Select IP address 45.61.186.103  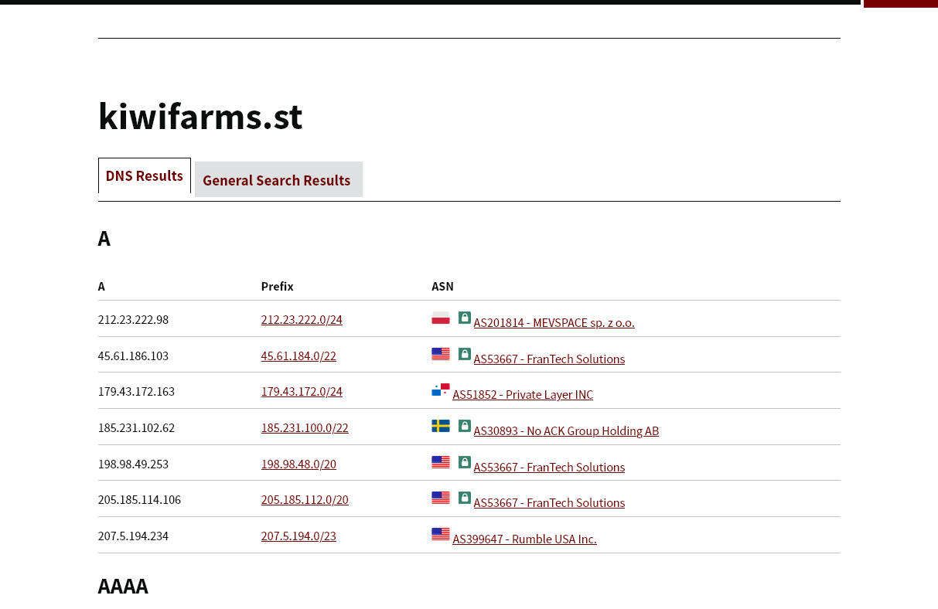[133, 356]
